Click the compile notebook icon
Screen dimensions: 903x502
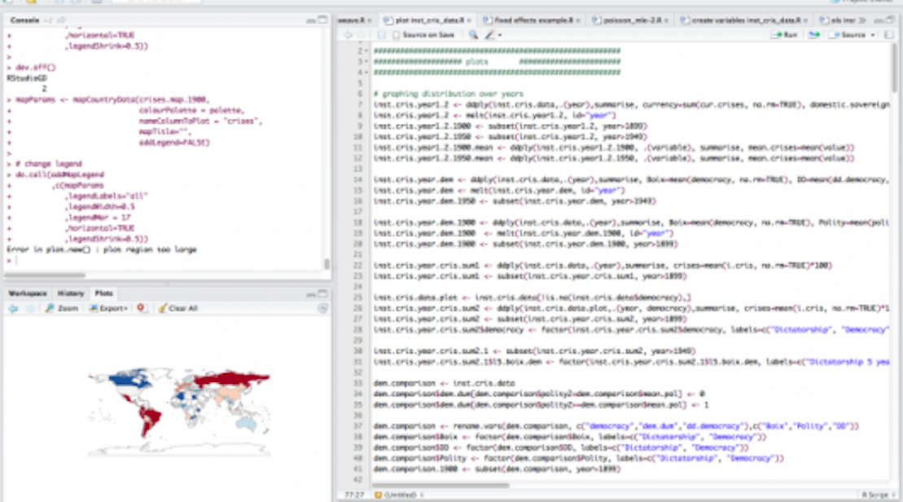[x=889, y=35]
